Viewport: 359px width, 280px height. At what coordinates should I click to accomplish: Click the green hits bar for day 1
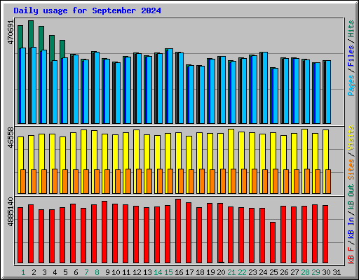20,37
